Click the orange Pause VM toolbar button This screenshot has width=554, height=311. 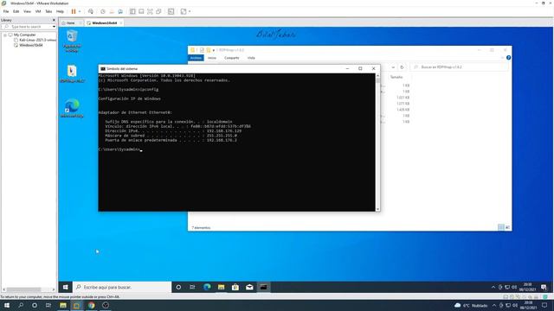coord(74,11)
